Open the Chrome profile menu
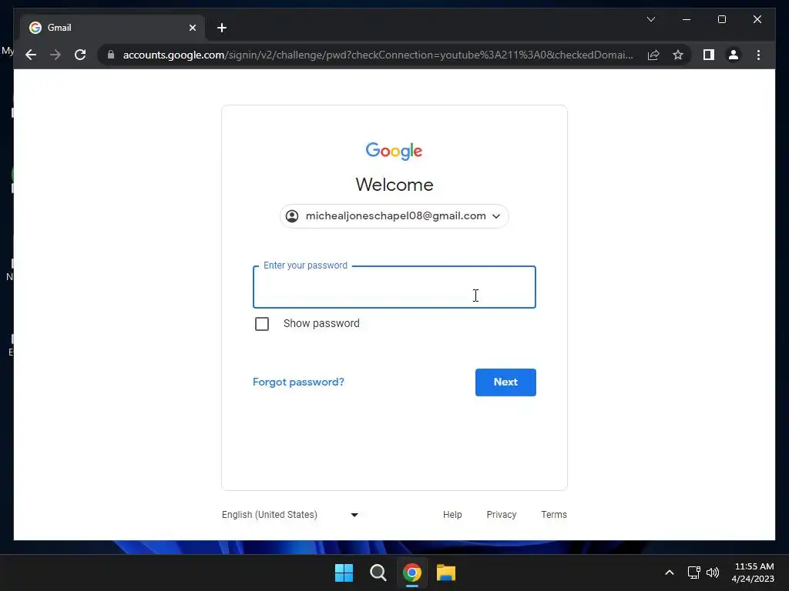Image resolution: width=789 pixels, height=591 pixels. 734,55
